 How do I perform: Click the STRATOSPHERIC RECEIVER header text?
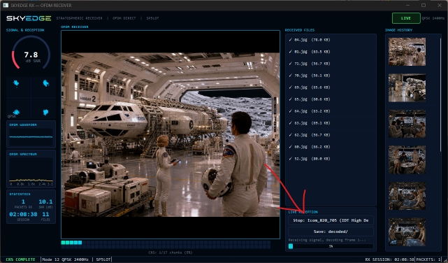[x=79, y=18]
